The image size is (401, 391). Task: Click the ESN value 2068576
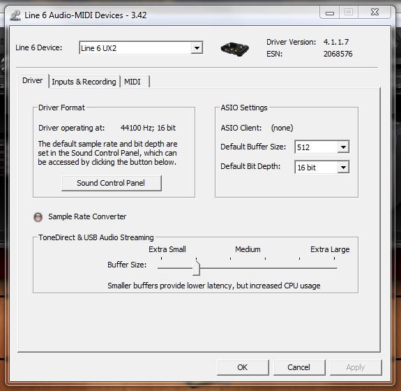[338, 54]
